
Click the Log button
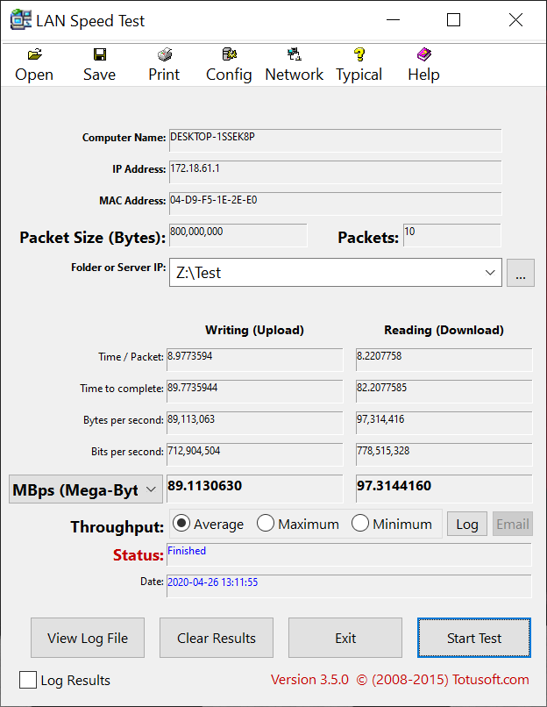pyautogui.click(x=467, y=524)
